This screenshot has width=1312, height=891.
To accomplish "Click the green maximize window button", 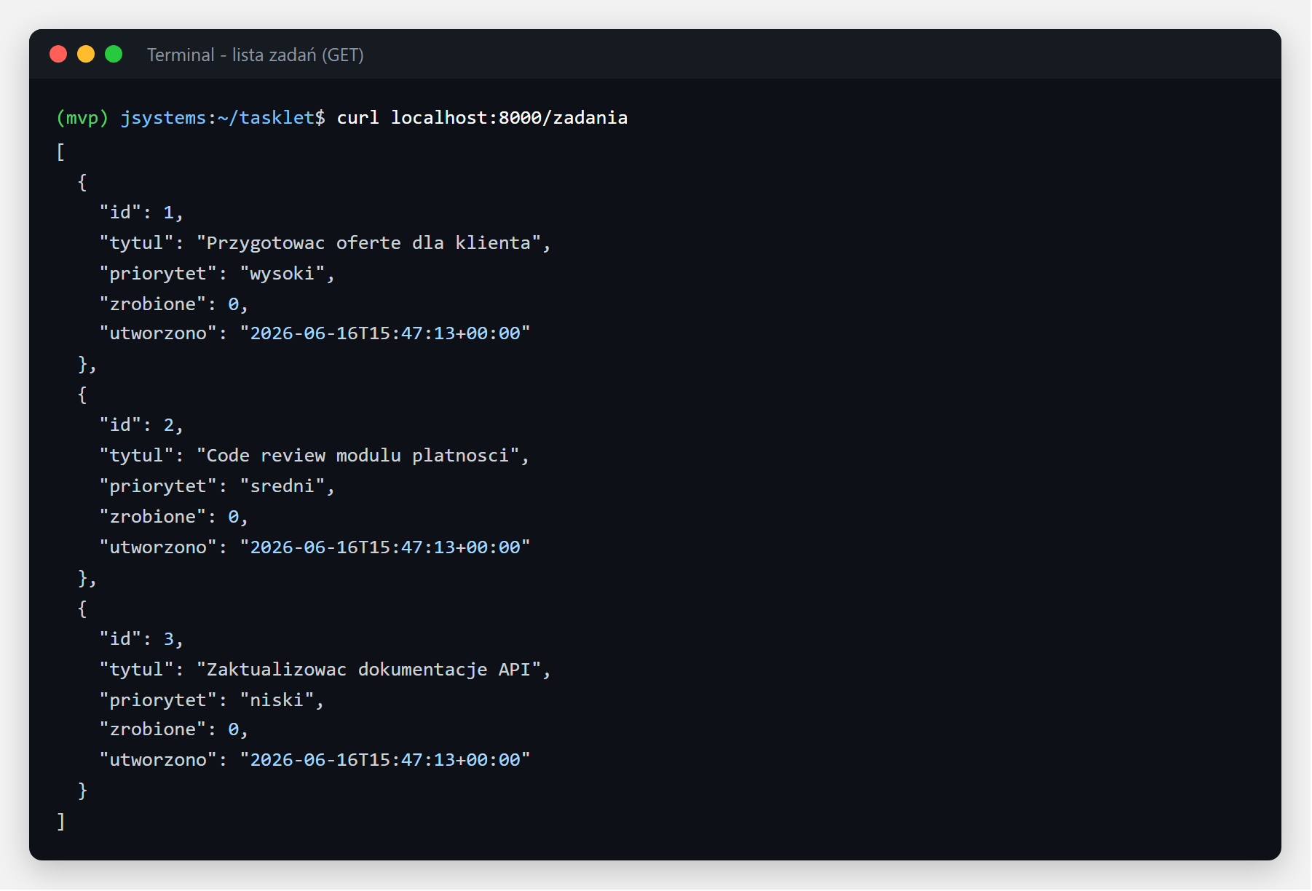I will coord(114,54).
